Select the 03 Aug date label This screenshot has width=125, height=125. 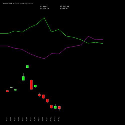coord(51,119)
